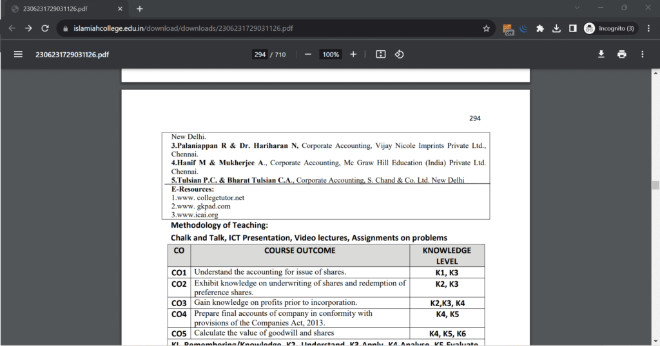Click the address bar URL
The image size is (660, 346).
pyautogui.click(x=183, y=28)
